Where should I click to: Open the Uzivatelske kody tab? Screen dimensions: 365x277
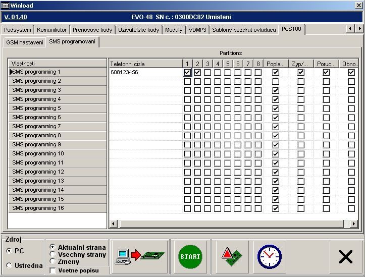[138, 30]
